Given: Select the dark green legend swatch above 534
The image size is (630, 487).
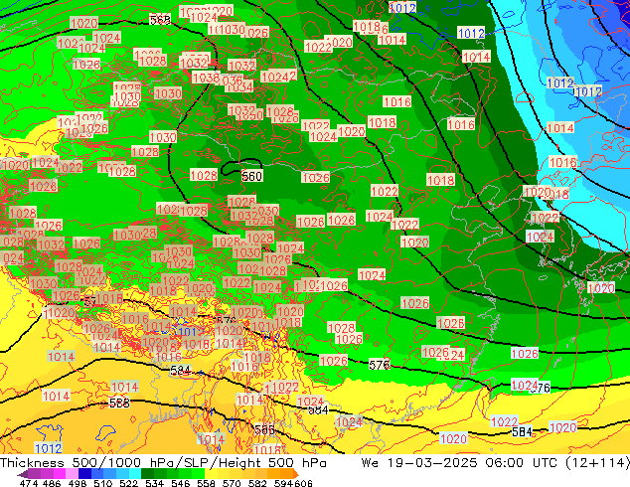Looking at the screenshot, I should click(147, 474).
